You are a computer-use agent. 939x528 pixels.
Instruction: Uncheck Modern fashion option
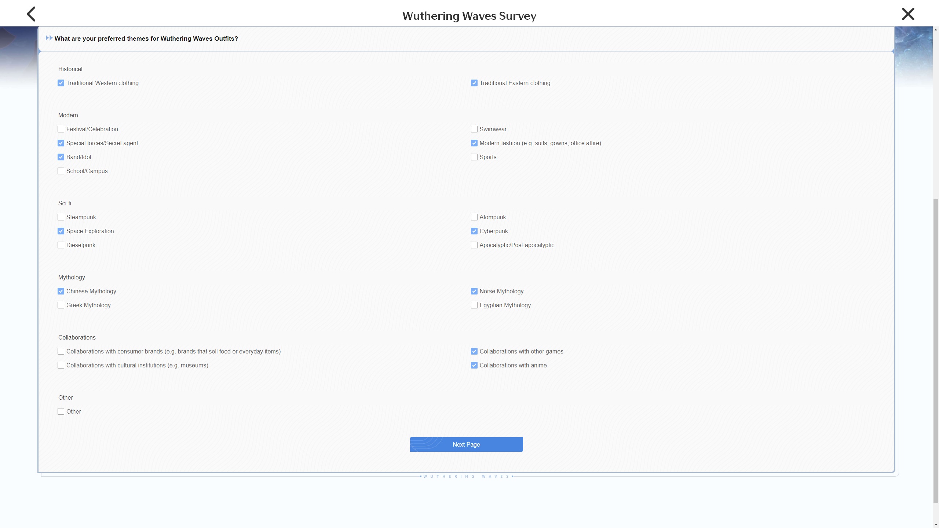474,143
